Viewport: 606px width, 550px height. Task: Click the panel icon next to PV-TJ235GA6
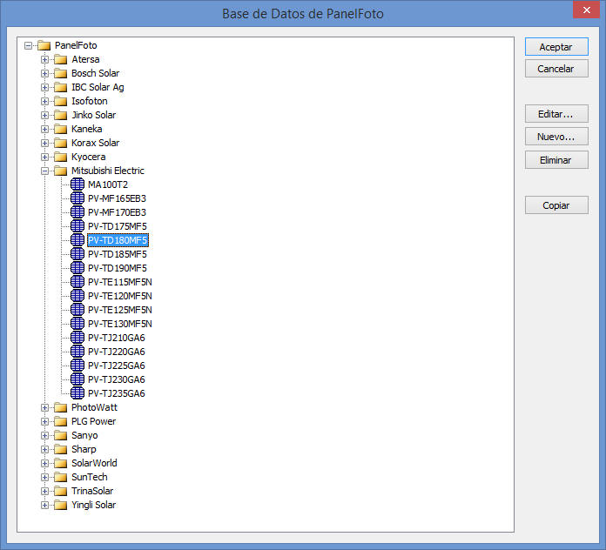coord(77,392)
